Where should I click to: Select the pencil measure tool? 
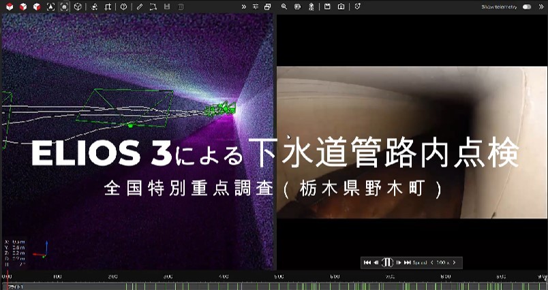140,7
